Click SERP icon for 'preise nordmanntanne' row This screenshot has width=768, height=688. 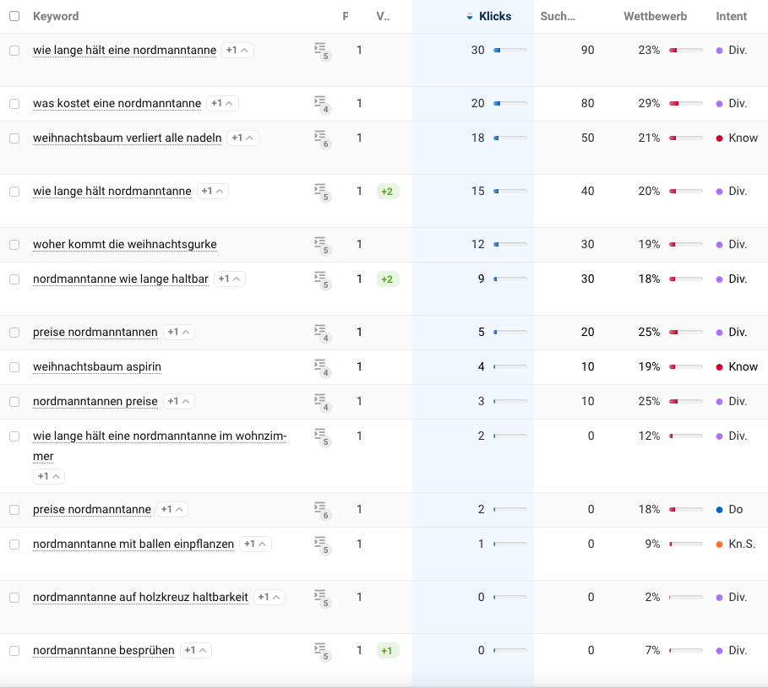[x=321, y=510]
